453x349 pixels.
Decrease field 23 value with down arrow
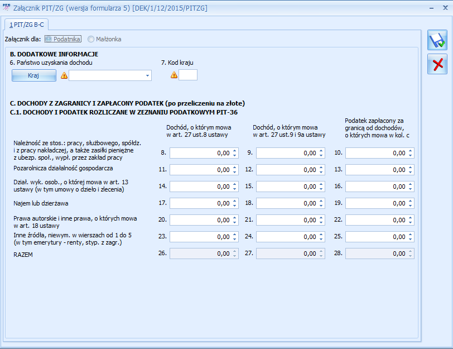(234, 240)
